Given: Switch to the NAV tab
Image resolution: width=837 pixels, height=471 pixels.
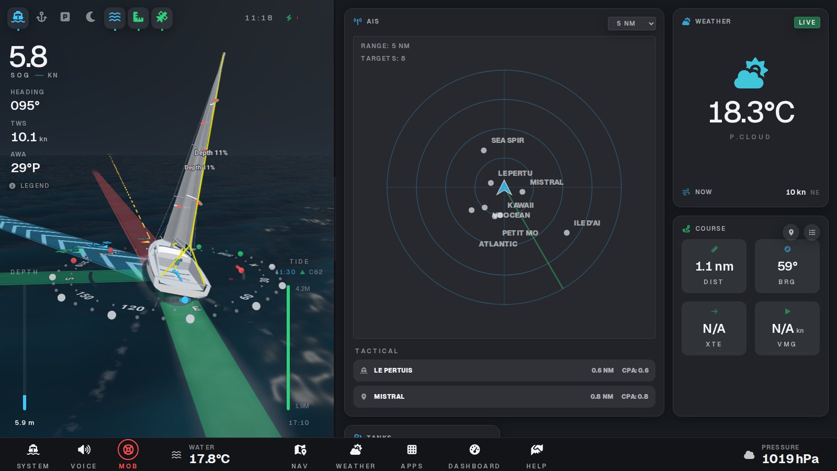Looking at the screenshot, I should point(300,455).
